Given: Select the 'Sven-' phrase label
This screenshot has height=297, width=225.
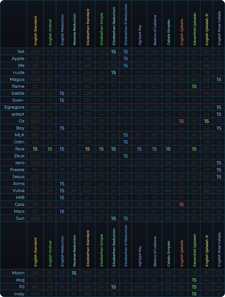Looking at the screenshot, I should [x=18, y=100].
